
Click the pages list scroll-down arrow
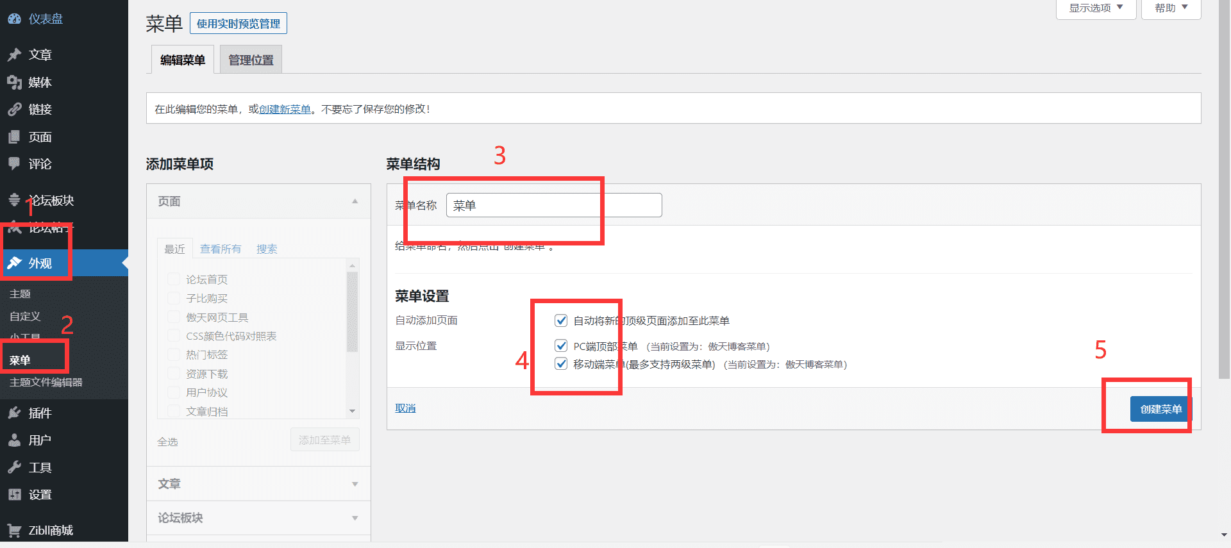point(352,411)
